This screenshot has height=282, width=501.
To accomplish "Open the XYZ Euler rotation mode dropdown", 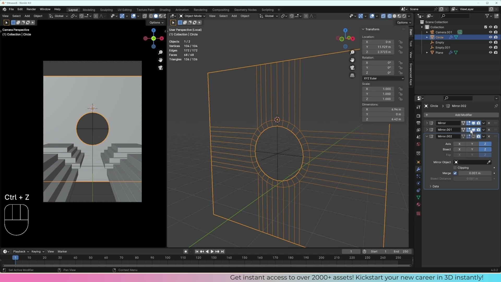I will 383,78.
